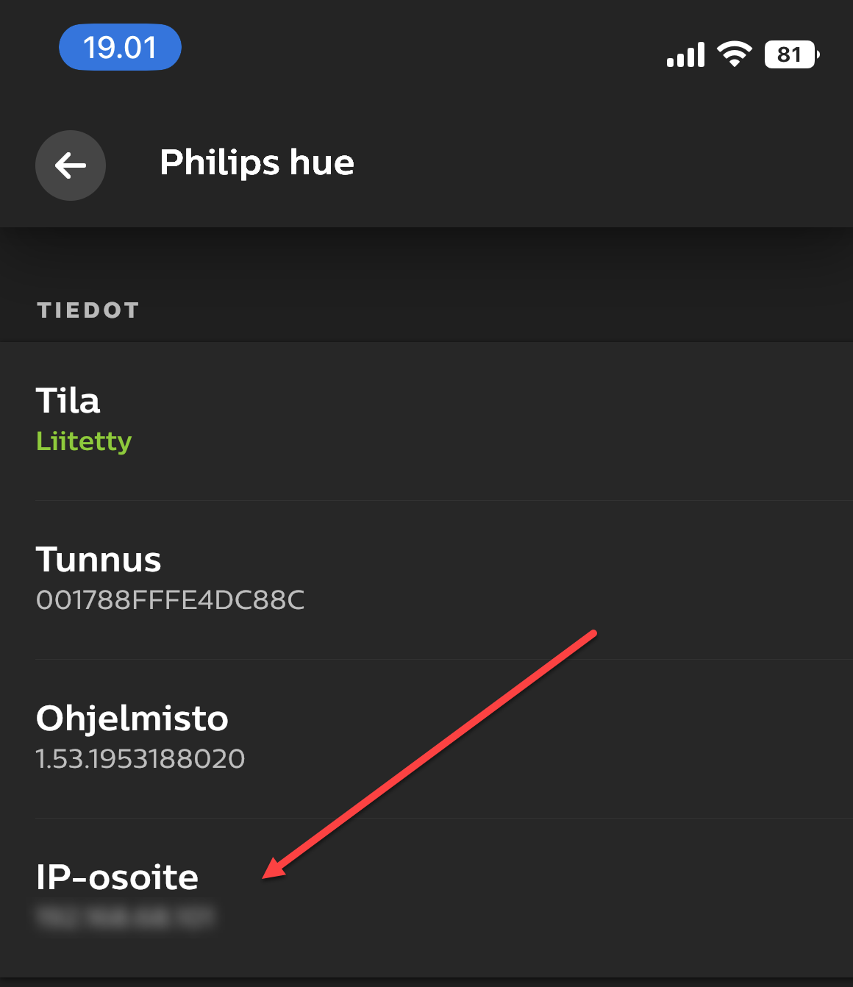The width and height of the screenshot is (853, 987).
Task: Tap the blue 19.01 time pill
Action: point(120,48)
